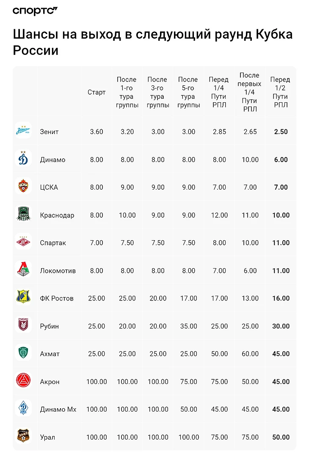Click the Sports.ru logo at top
The height and width of the screenshot is (457, 309).
[35, 11]
